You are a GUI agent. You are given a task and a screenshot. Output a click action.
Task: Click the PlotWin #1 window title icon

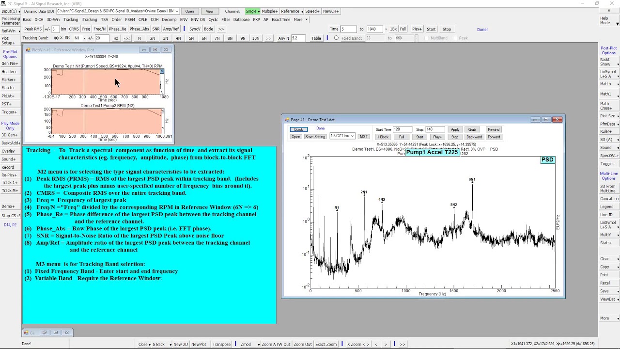pos(28,50)
